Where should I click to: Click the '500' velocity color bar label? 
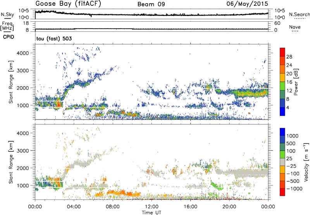pyautogui.click(x=290, y=144)
